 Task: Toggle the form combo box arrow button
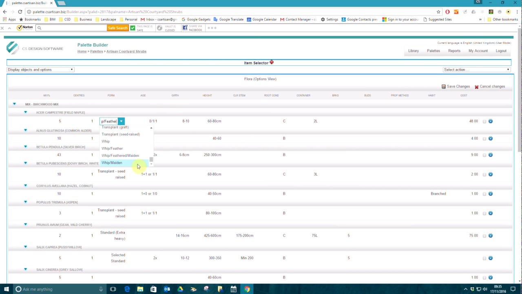121,121
